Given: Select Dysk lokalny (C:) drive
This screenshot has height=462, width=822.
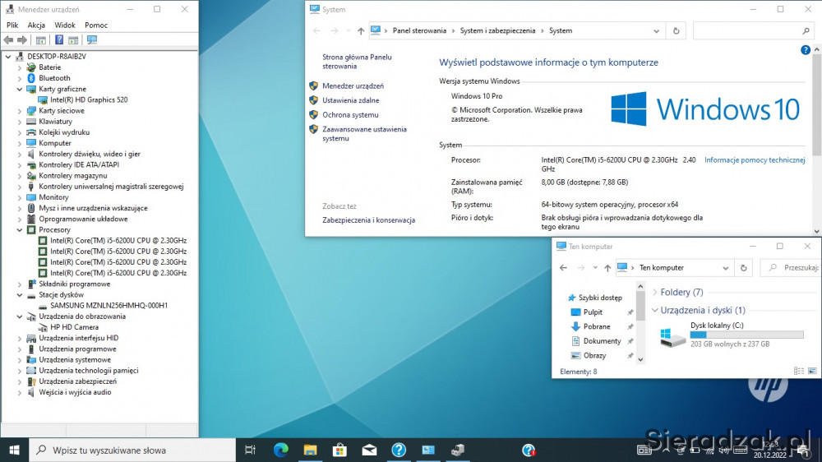Looking at the screenshot, I should tap(732, 335).
